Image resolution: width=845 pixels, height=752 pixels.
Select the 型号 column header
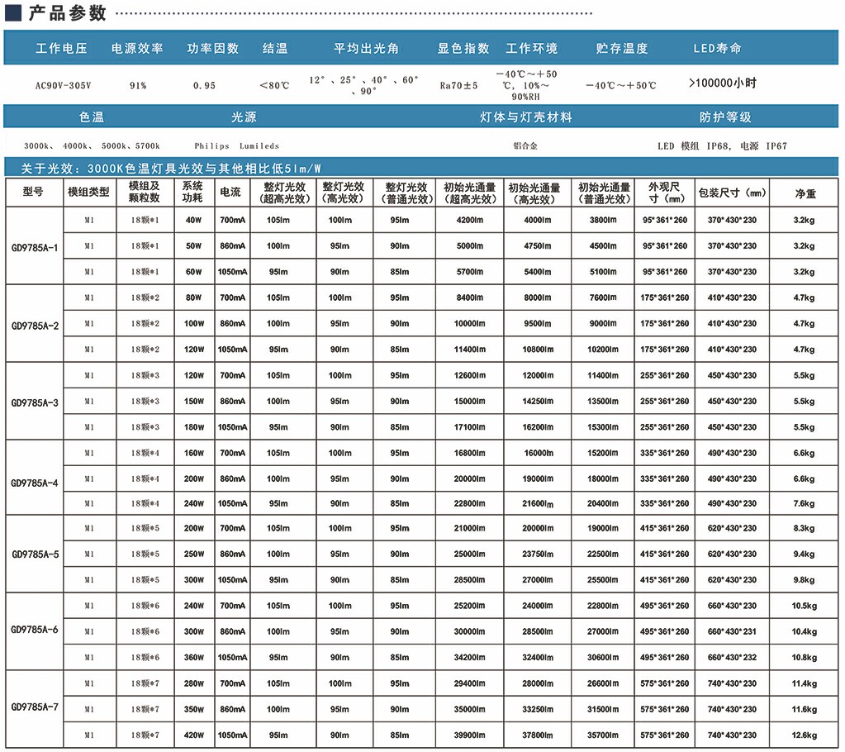point(33,192)
